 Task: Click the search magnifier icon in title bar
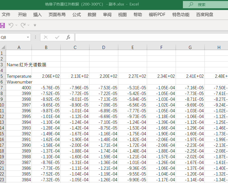[x=191, y=4]
